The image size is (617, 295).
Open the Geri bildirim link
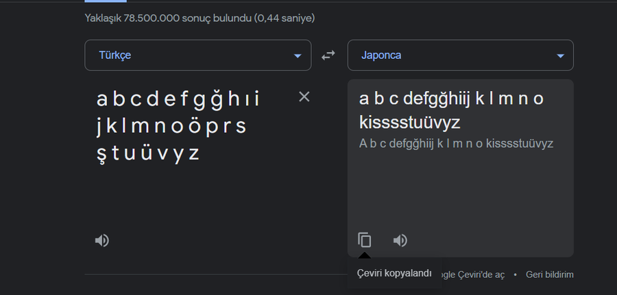(x=549, y=274)
